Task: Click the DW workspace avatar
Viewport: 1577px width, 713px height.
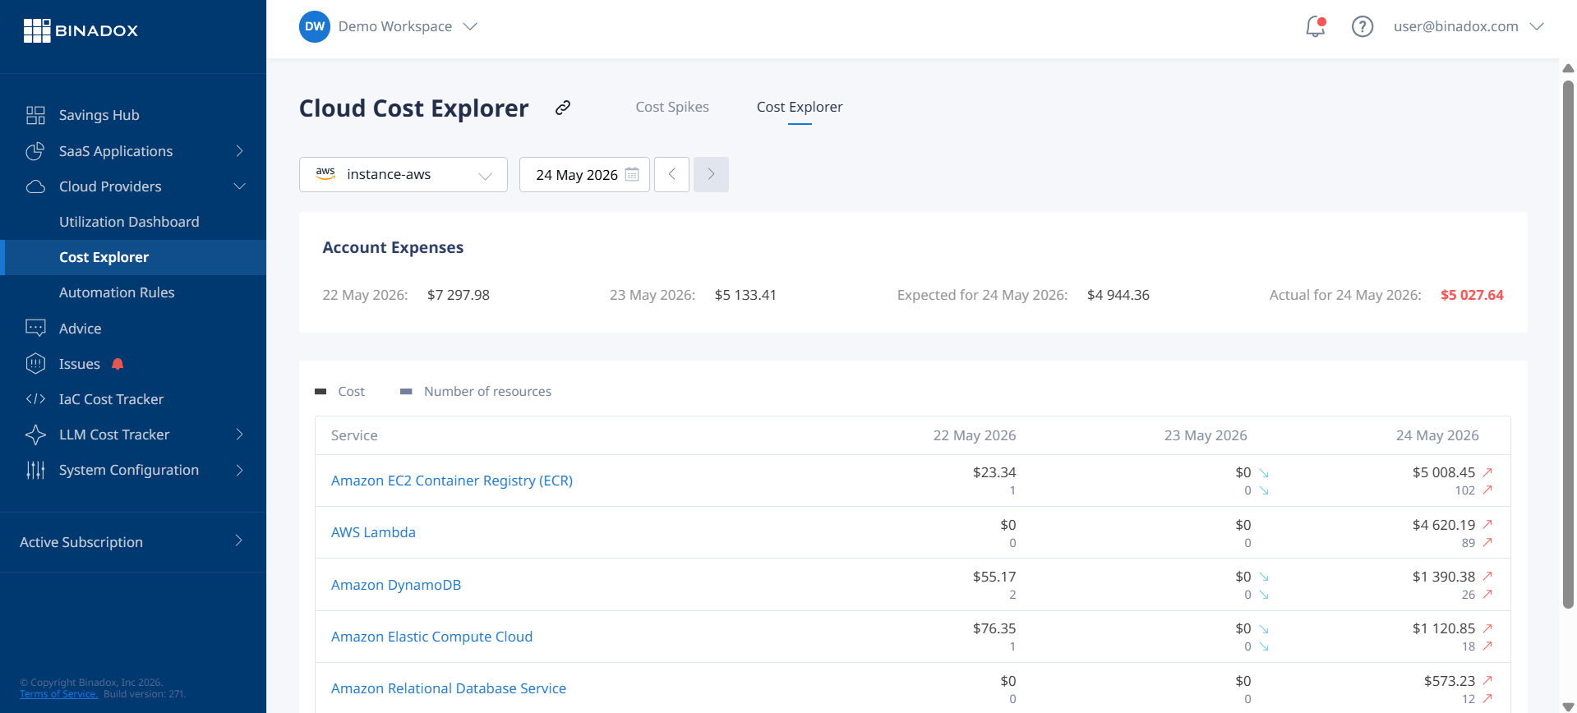Action: (x=315, y=26)
